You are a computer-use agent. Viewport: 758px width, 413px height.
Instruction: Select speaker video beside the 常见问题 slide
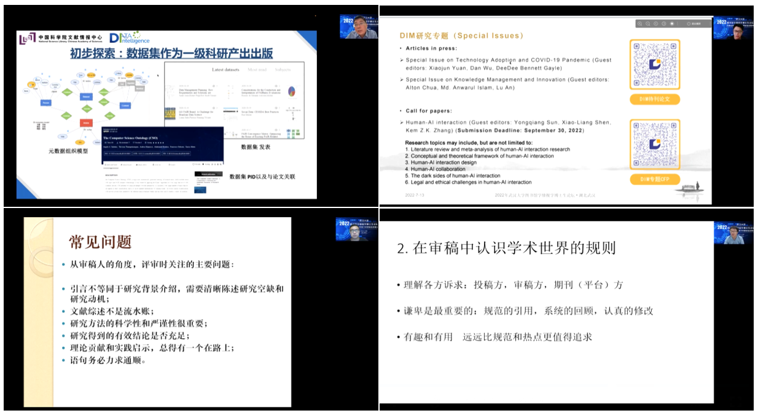click(356, 230)
